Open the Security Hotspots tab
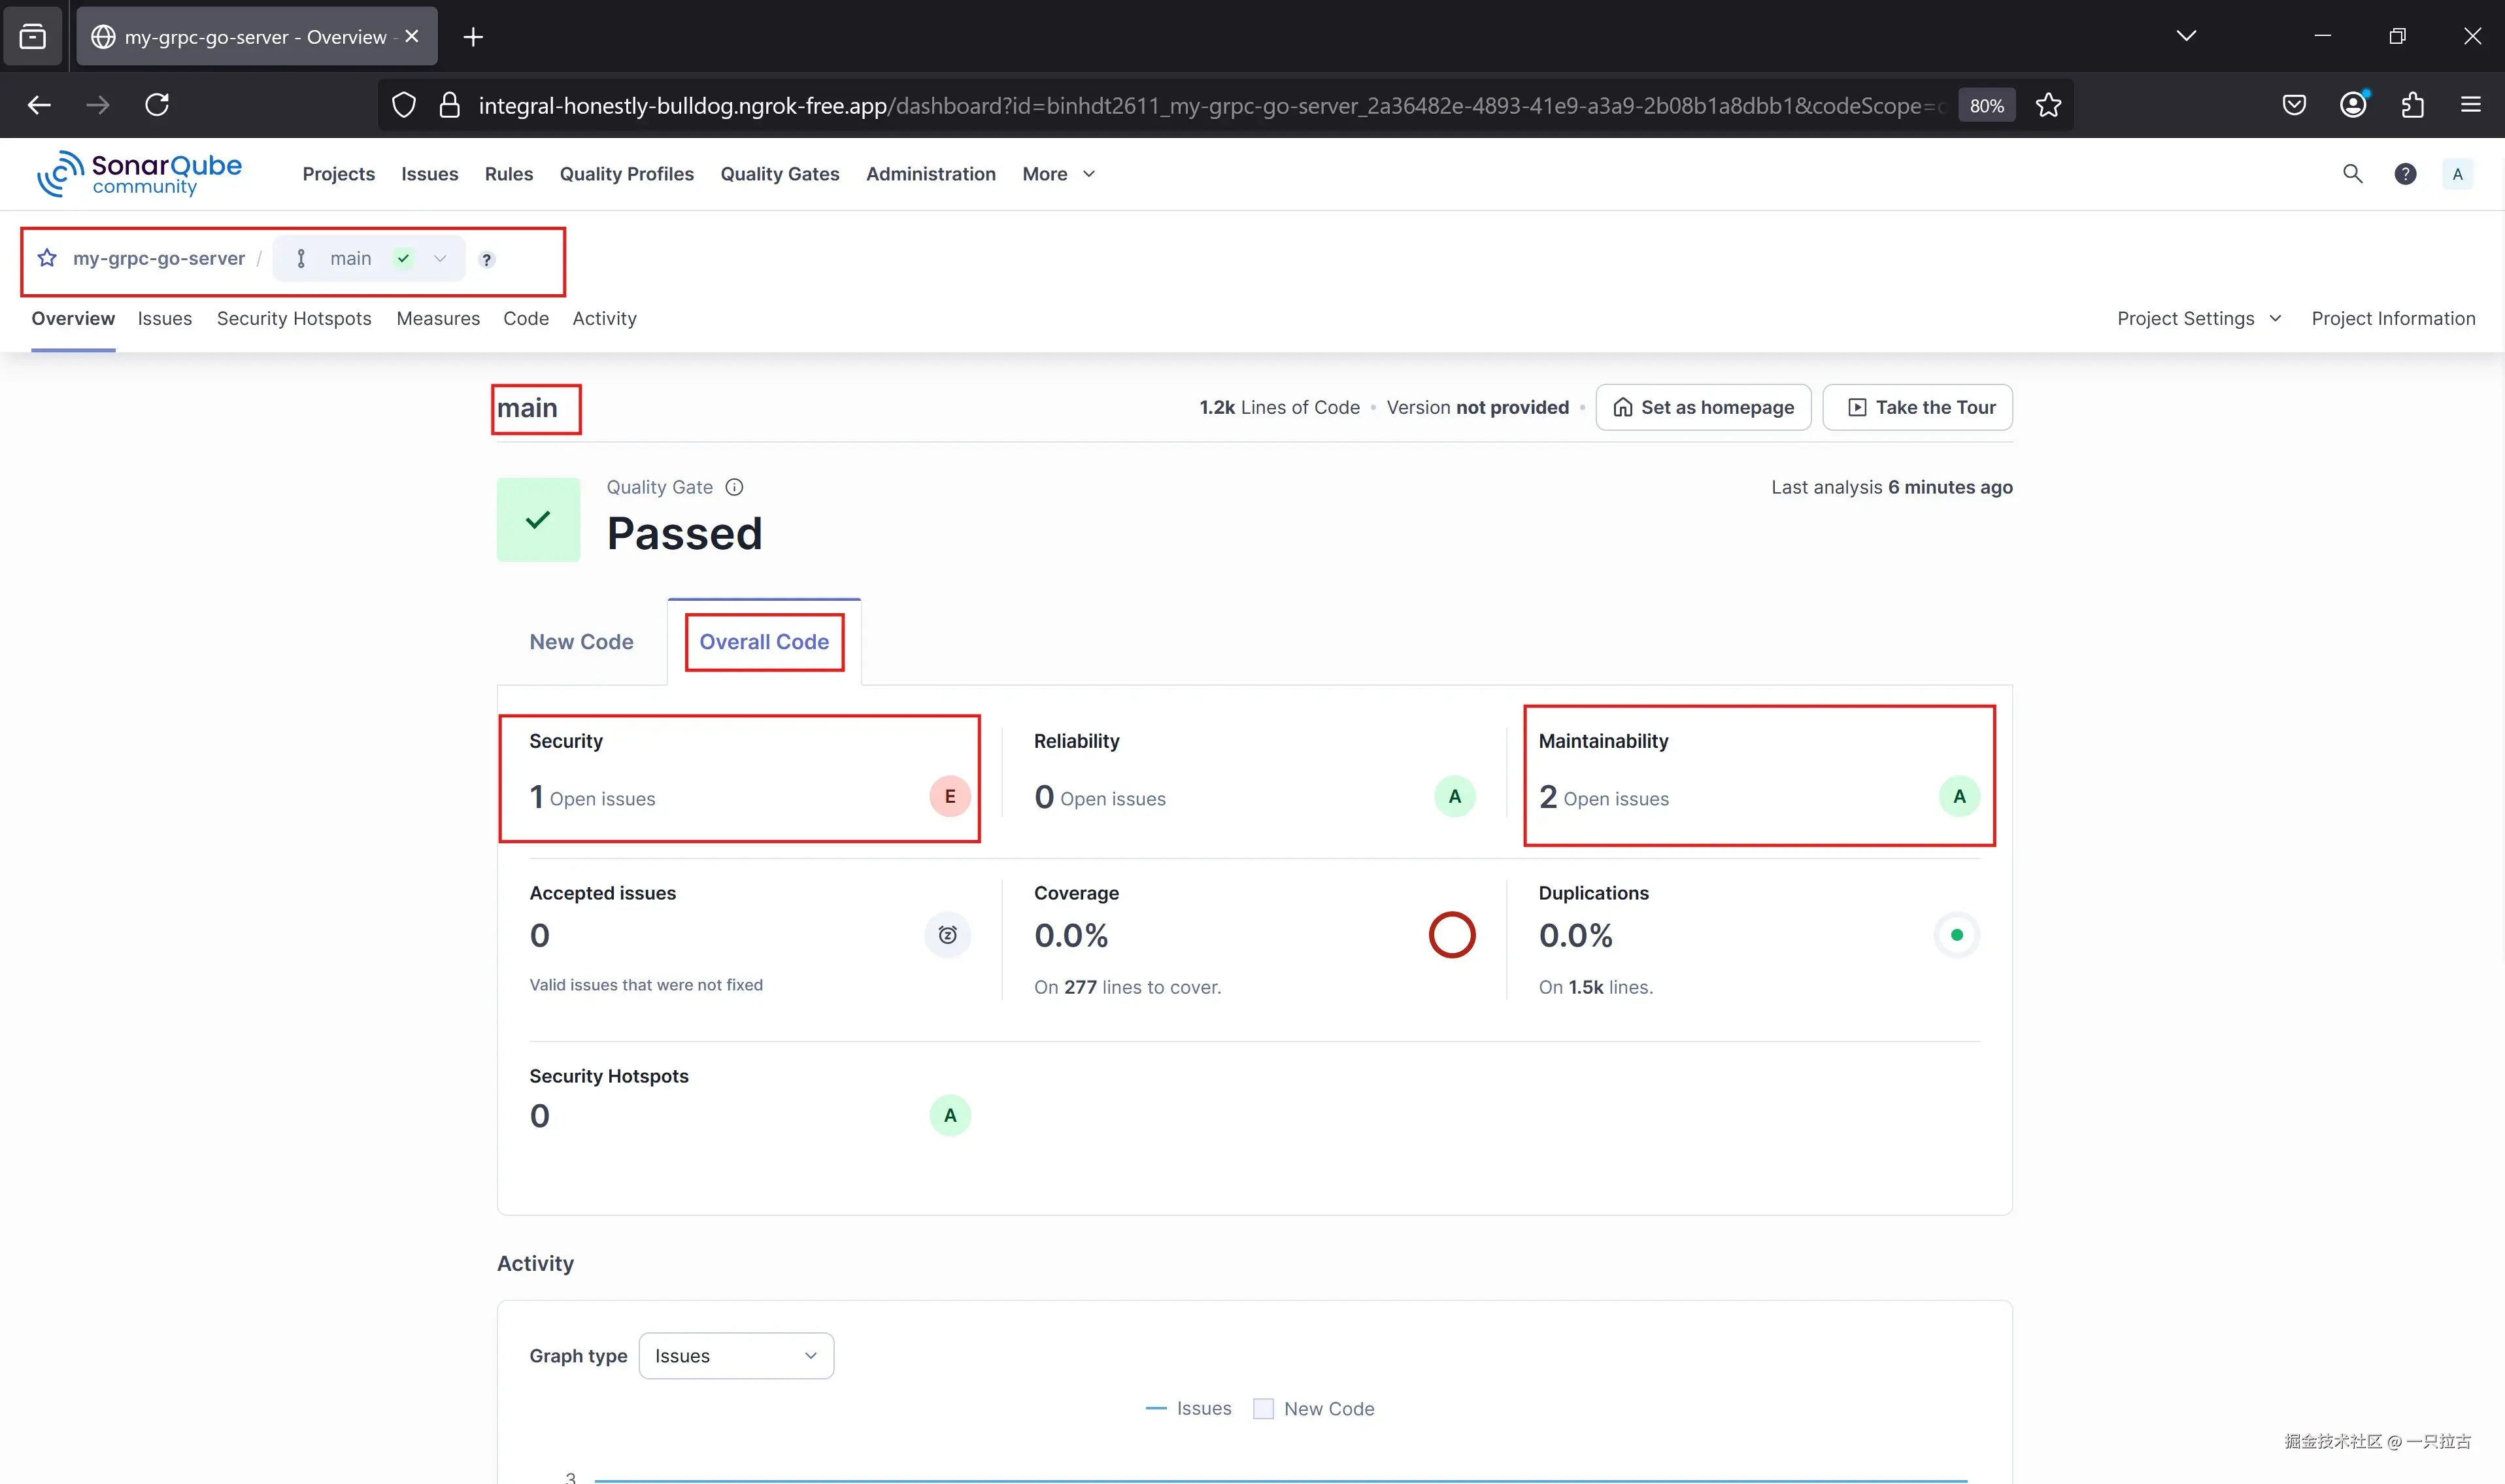Screen dimensions: 2505x1484 click(293, 318)
